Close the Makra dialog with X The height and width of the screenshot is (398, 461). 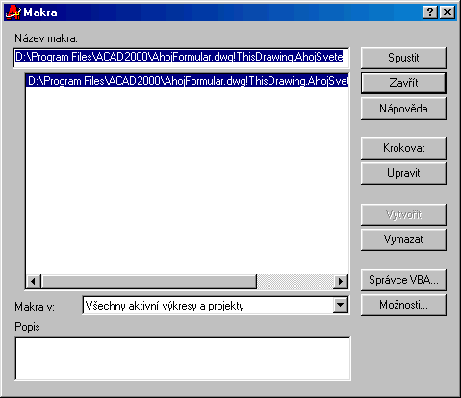tap(448, 12)
